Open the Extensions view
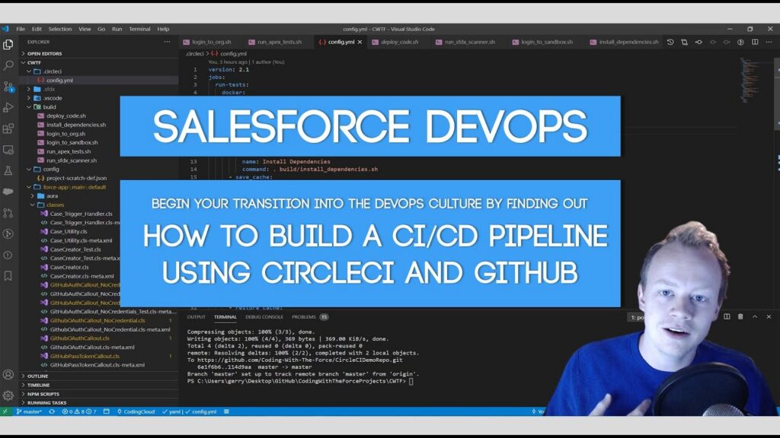 pos(8,129)
